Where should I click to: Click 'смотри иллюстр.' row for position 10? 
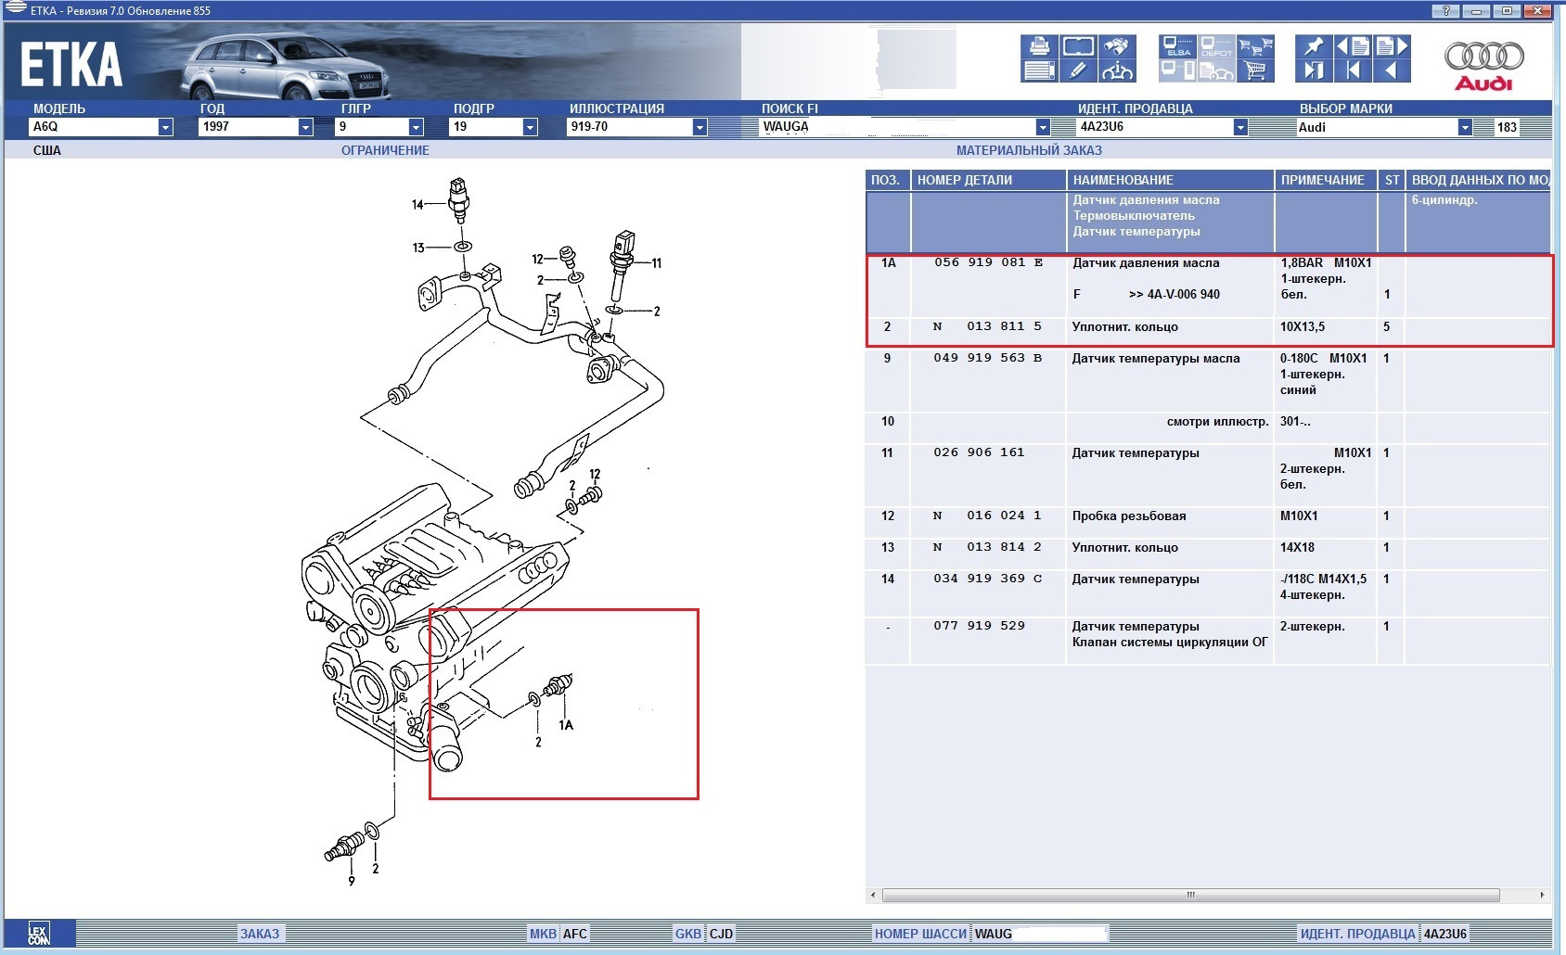1217,421
